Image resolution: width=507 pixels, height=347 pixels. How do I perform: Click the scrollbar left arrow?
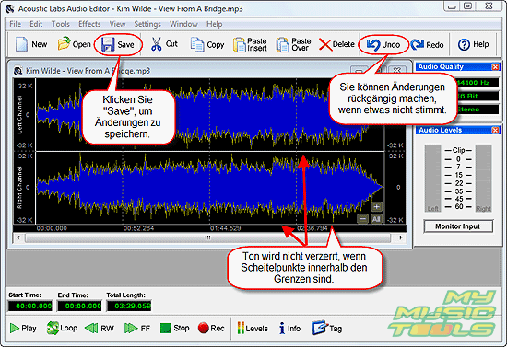[x=18, y=237]
